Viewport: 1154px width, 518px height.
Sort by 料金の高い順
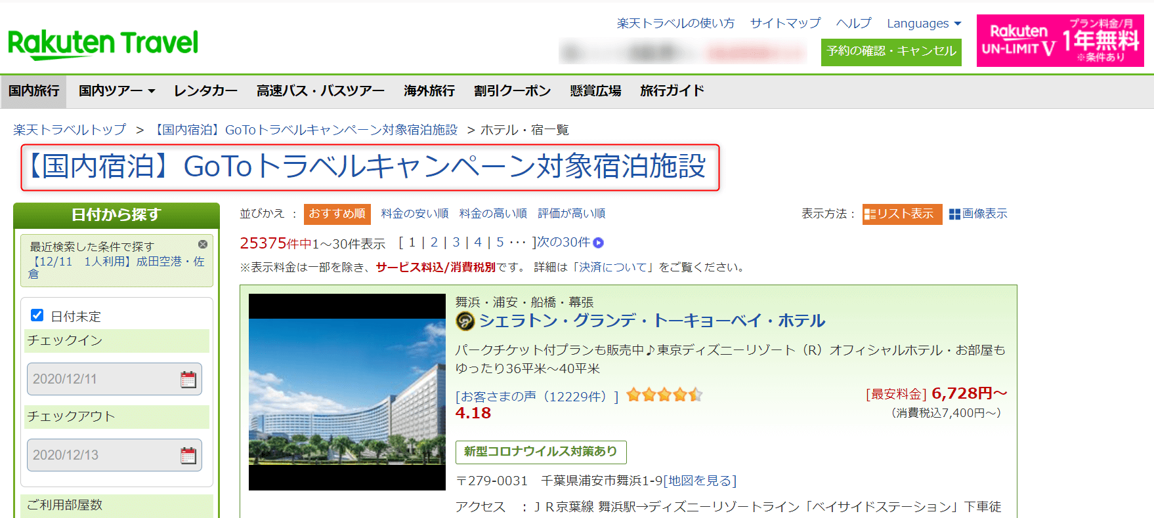pyautogui.click(x=493, y=214)
